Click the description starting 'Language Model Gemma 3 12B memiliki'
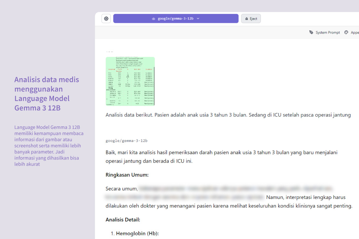 (x=49, y=146)
